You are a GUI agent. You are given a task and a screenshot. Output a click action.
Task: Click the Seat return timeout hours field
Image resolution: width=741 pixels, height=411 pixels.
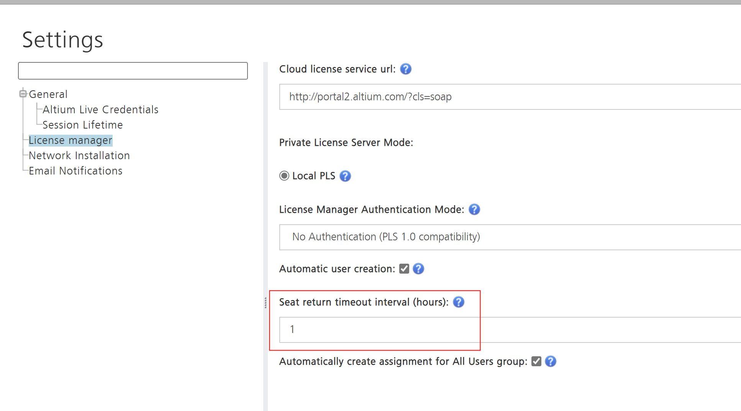[x=510, y=330]
